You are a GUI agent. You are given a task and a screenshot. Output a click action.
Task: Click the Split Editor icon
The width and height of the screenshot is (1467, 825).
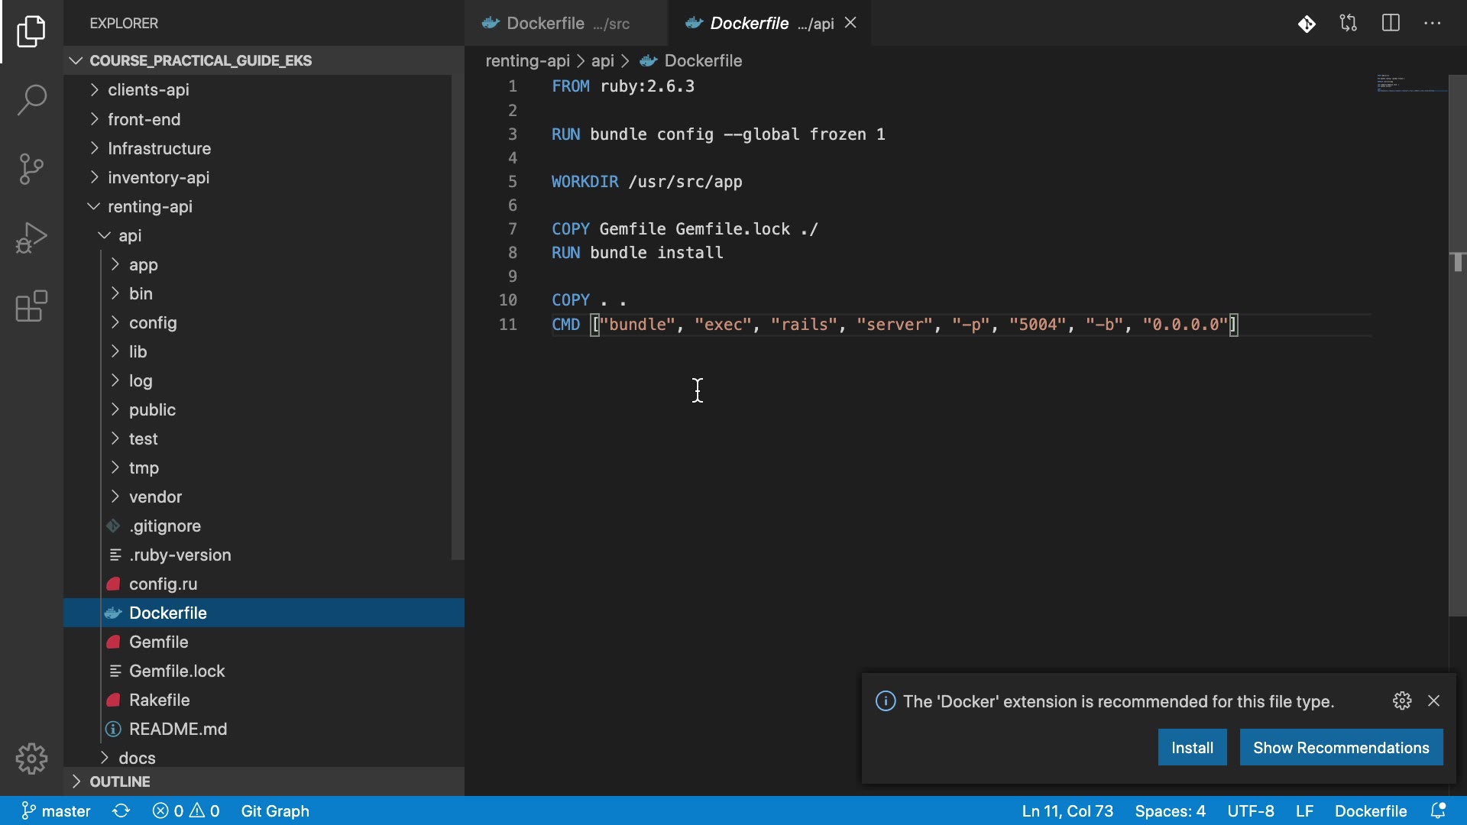[1391, 23]
